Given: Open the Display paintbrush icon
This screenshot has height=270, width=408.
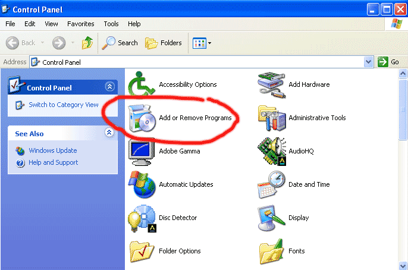Looking at the screenshot, I should click(271, 218).
